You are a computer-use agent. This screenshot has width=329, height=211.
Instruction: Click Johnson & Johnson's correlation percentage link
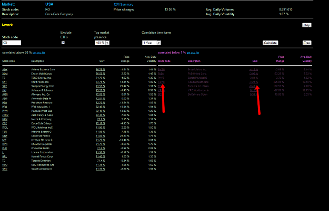pos(101,90)
